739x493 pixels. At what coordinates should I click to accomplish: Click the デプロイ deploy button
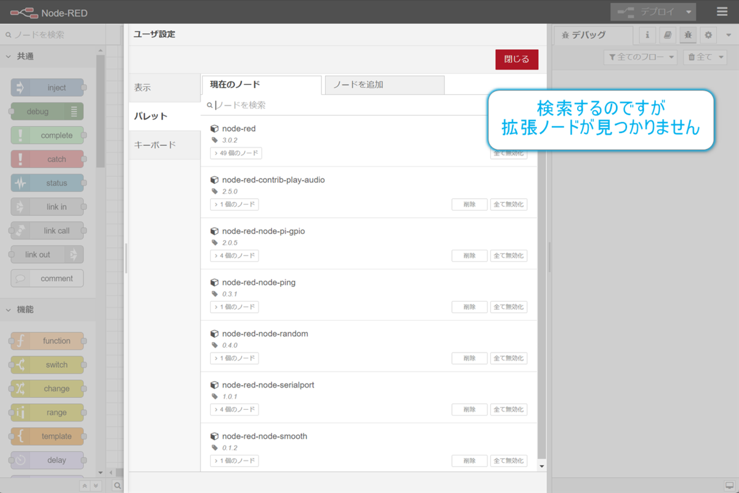tap(646, 12)
